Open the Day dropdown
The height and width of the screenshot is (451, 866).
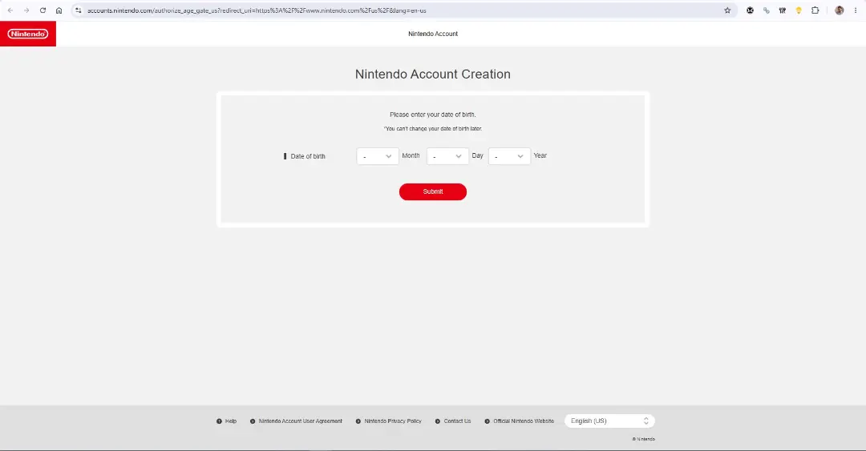tap(448, 156)
